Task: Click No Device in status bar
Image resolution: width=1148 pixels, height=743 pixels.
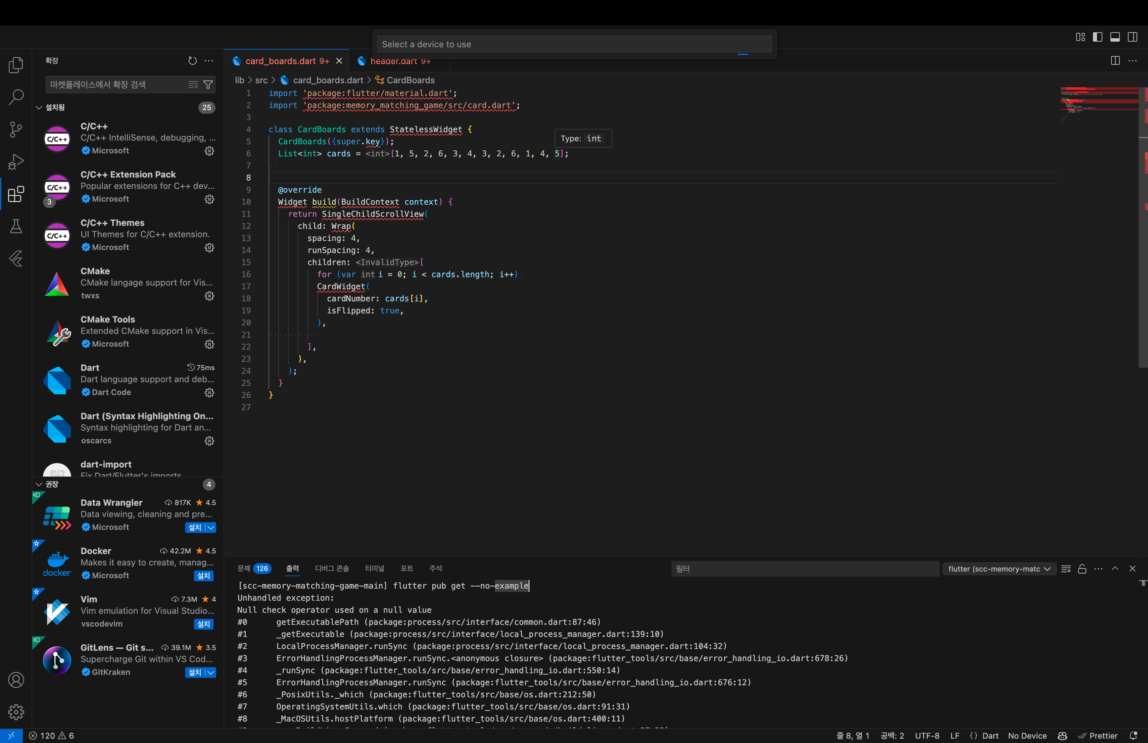Action: (x=1027, y=736)
